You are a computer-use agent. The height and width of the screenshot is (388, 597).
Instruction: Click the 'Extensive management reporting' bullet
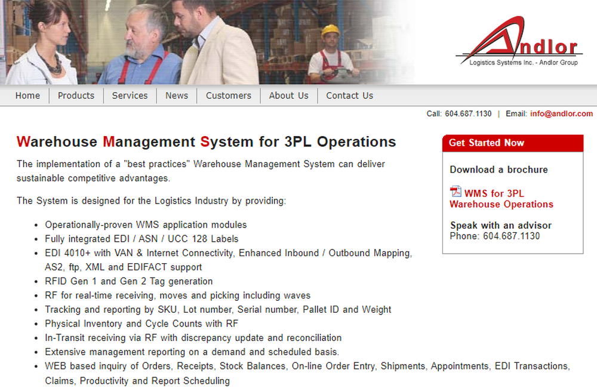click(x=192, y=352)
